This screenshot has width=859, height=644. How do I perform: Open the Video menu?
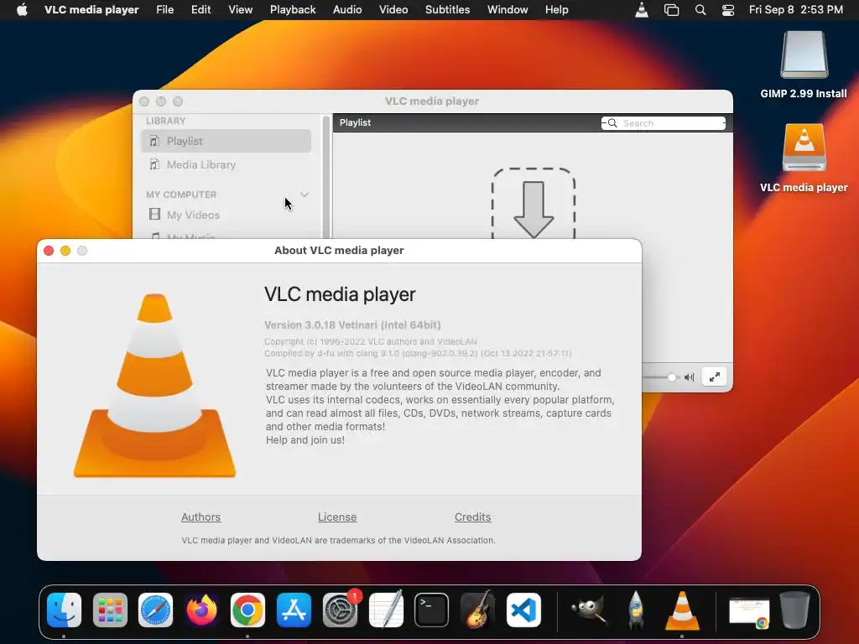[393, 10]
